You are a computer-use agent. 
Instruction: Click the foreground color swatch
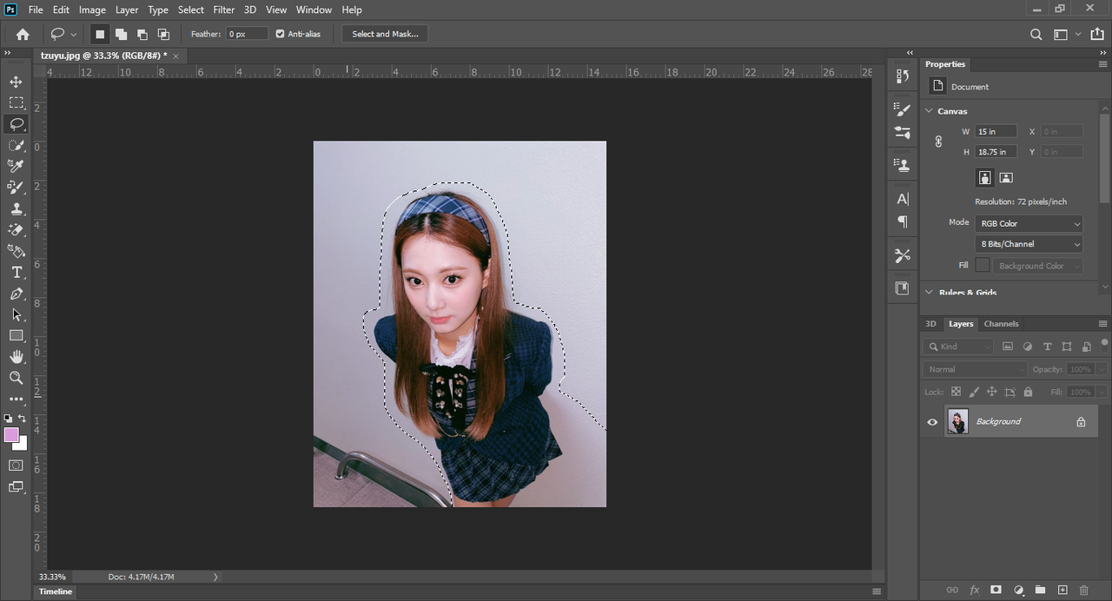11,435
